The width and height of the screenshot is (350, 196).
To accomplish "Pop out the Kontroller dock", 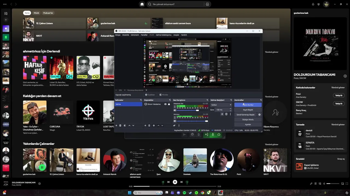I will (261, 100).
